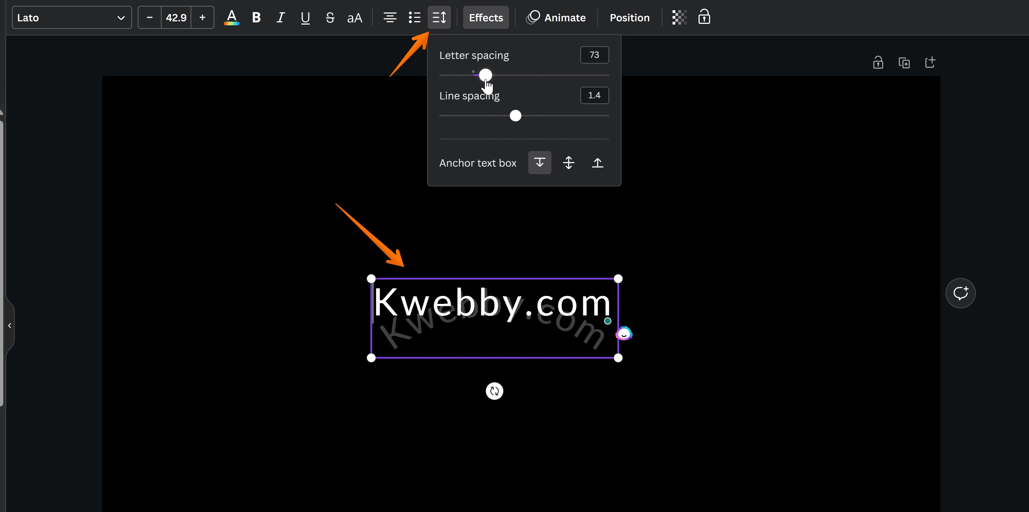This screenshot has height=512, width=1029.
Task: Click the text case toggle icon
Action: [x=354, y=18]
